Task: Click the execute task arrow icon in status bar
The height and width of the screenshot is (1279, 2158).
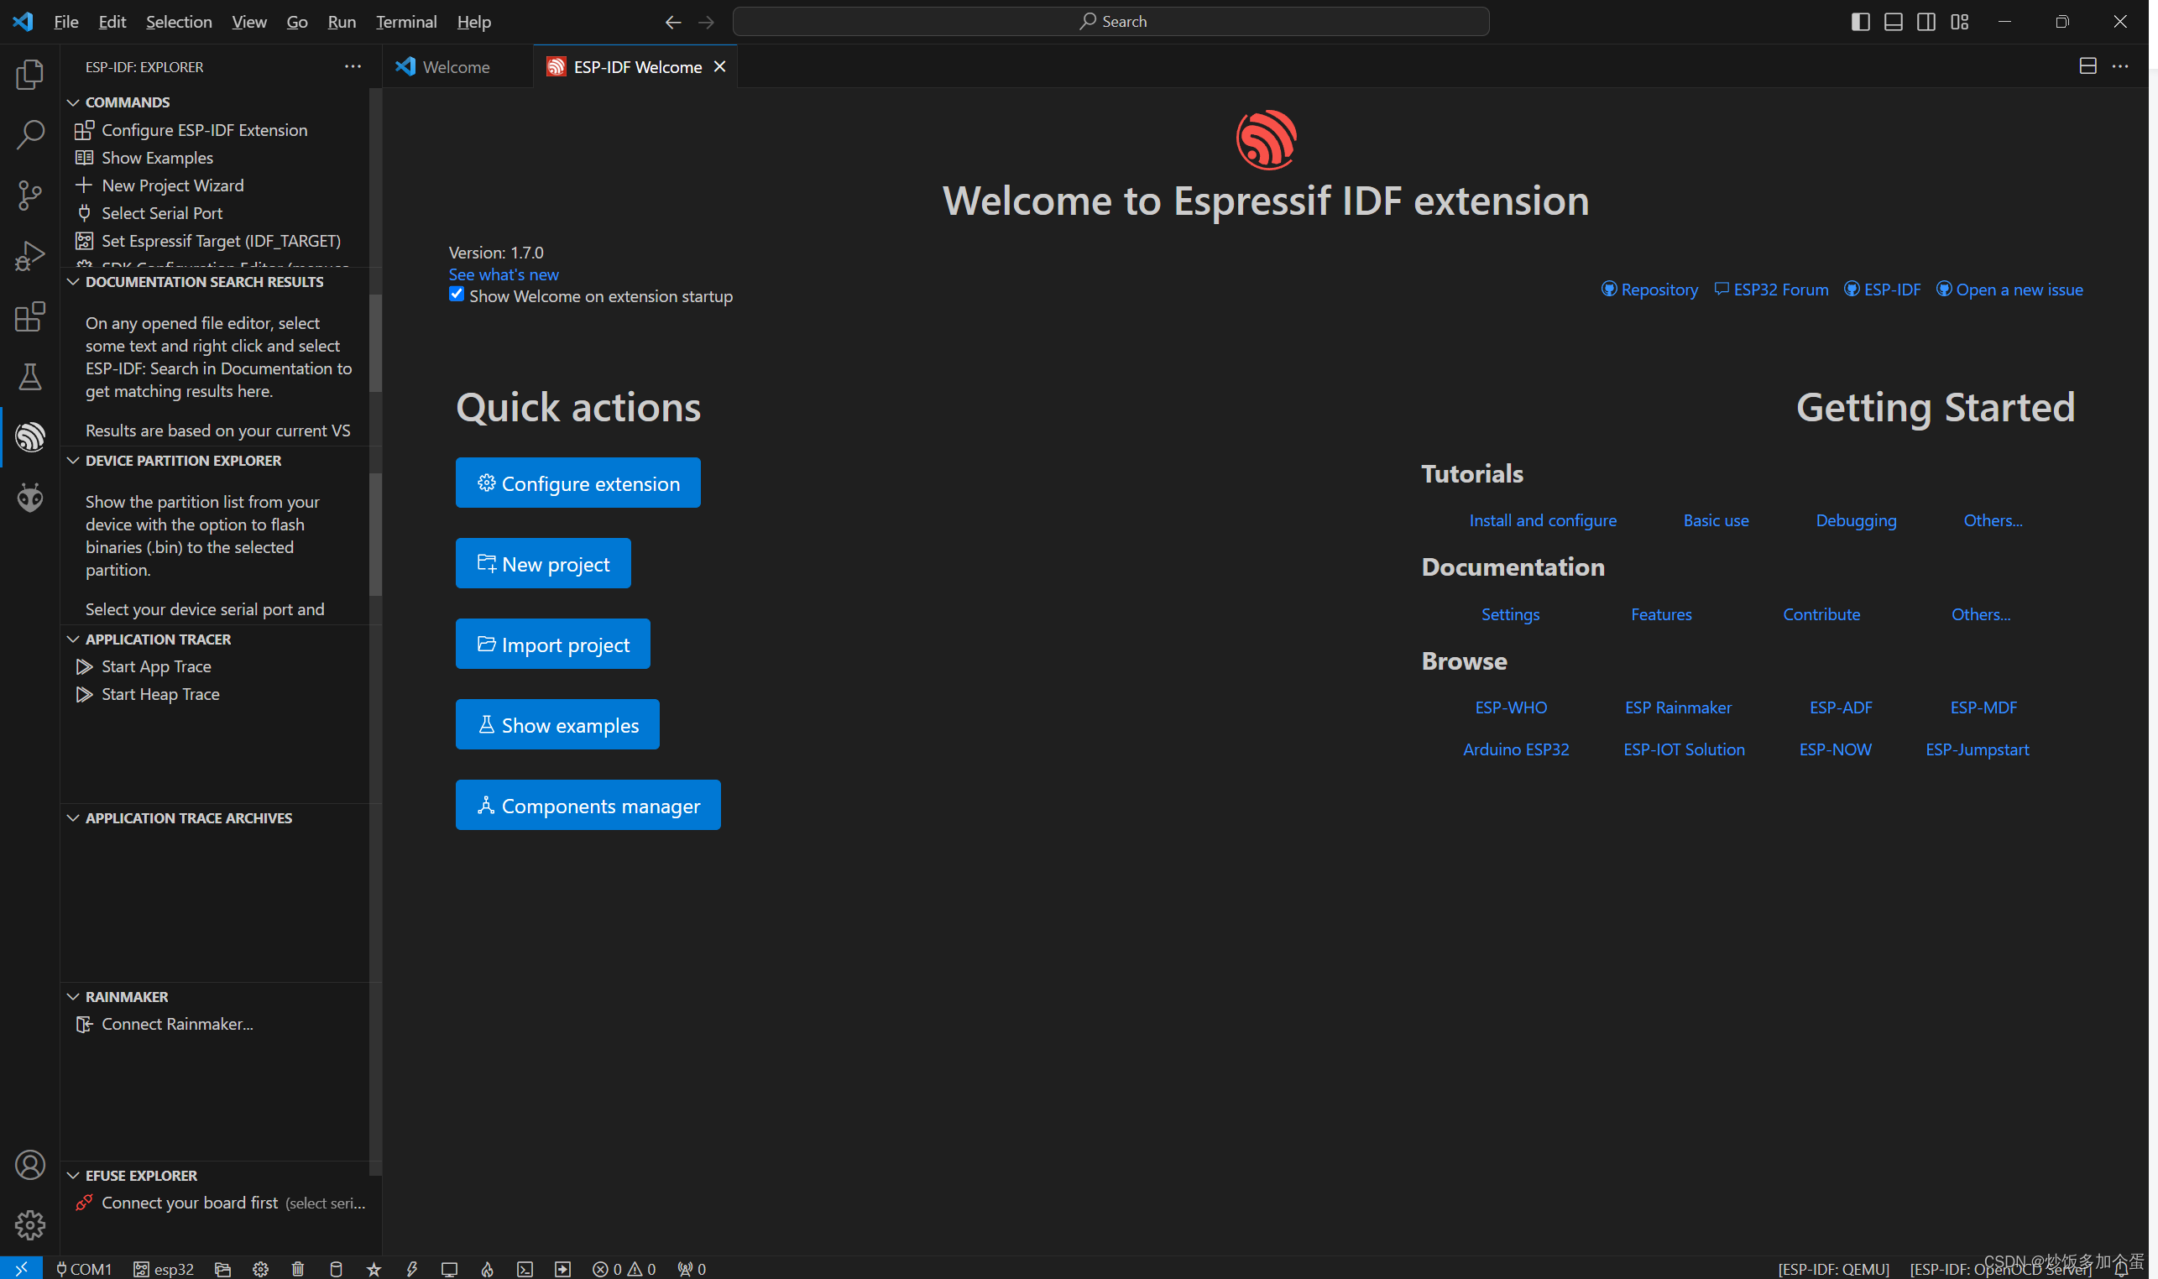Action: pos(562,1269)
